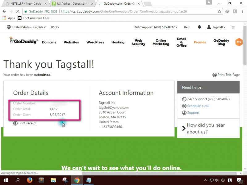
Task: Open the WordPress menu
Action: coord(95,42)
